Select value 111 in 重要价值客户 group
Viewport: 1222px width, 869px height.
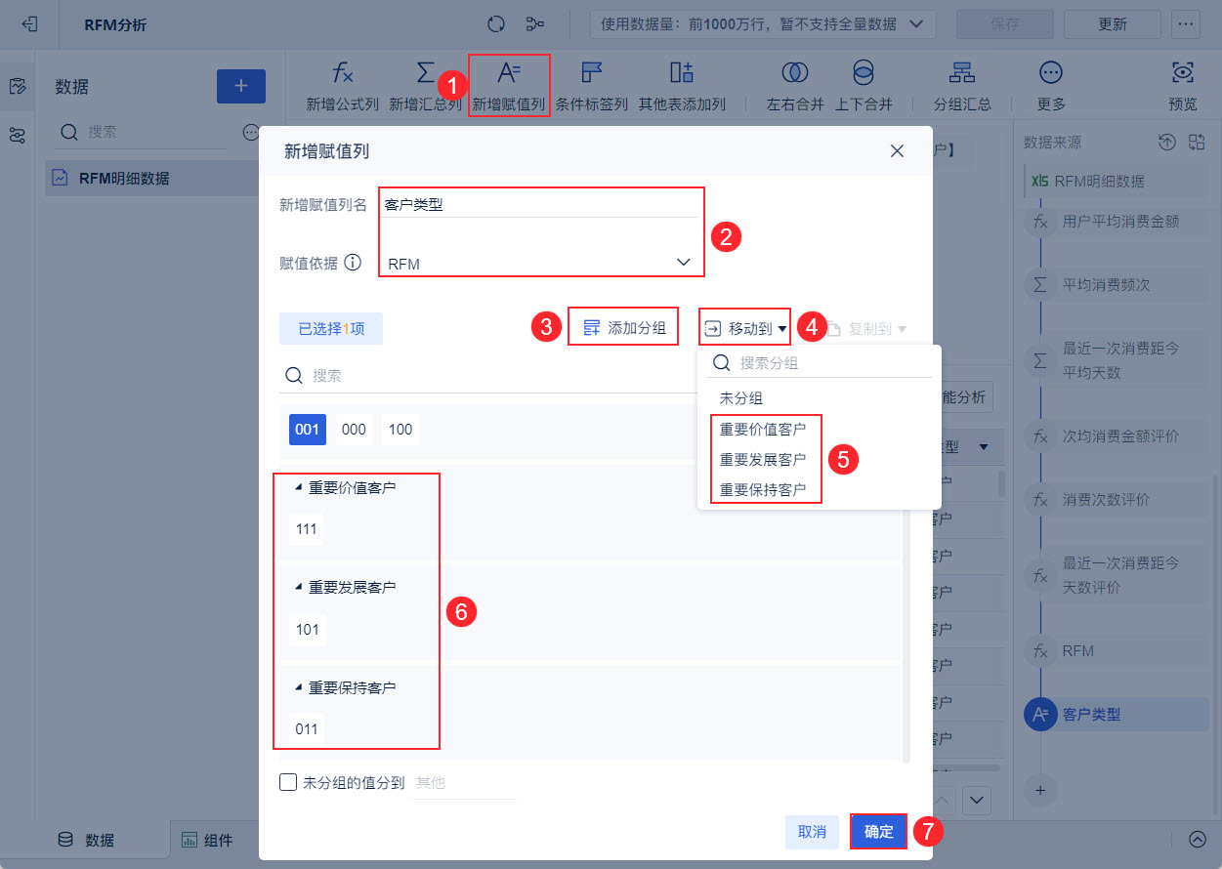coord(307,529)
